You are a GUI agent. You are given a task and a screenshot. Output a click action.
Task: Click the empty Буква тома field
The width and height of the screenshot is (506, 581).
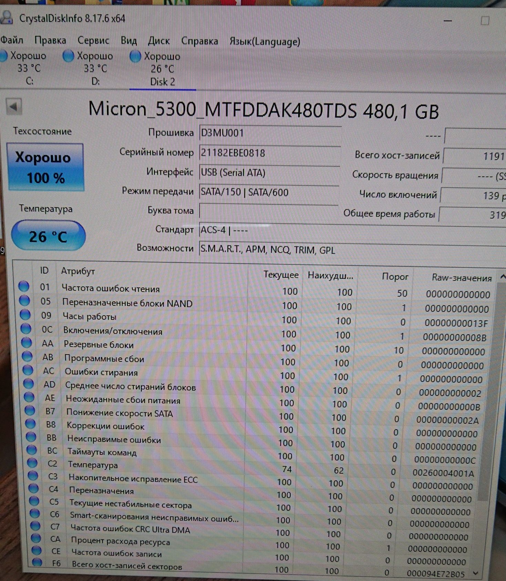(268, 211)
